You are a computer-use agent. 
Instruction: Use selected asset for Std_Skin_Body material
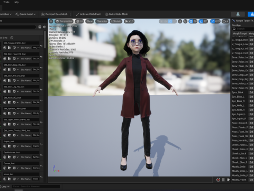[5, 70]
